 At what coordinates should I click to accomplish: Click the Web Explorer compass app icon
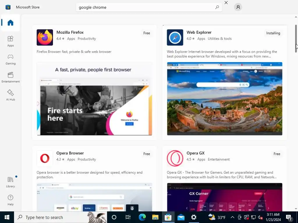tap(175, 37)
